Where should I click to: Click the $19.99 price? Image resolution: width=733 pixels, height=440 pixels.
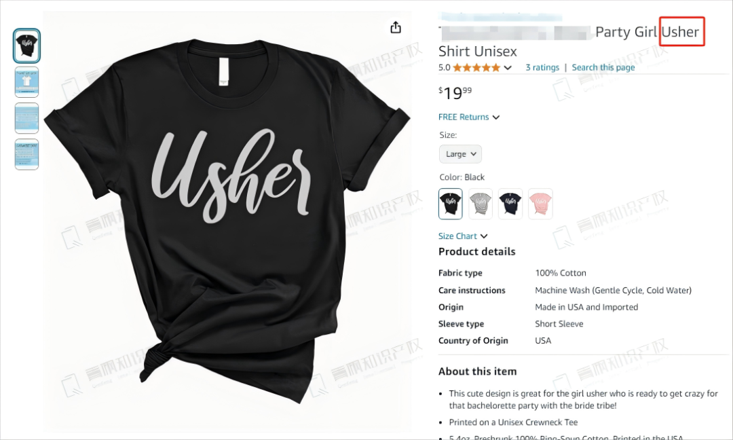pos(455,92)
